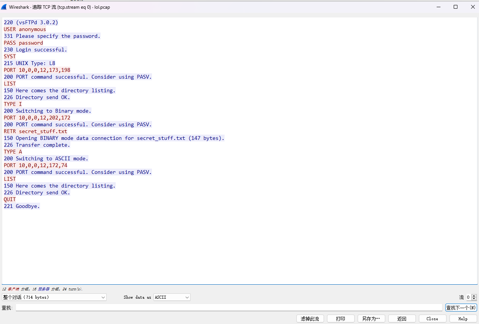This screenshot has width=479, height=324.
Task: Click the Wireshark shark fin title icon
Action: click(x=4, y=7)
